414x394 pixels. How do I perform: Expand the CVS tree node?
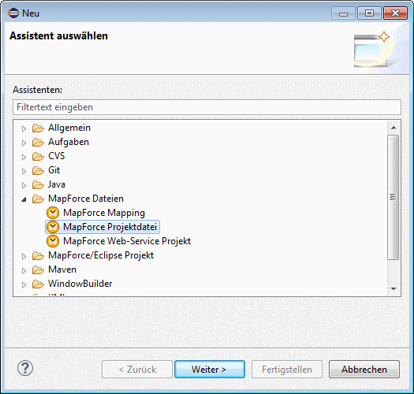24,157
